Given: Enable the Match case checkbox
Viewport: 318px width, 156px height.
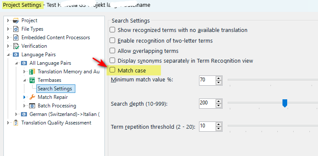Looking at the screenshot, I should [113, 70].
